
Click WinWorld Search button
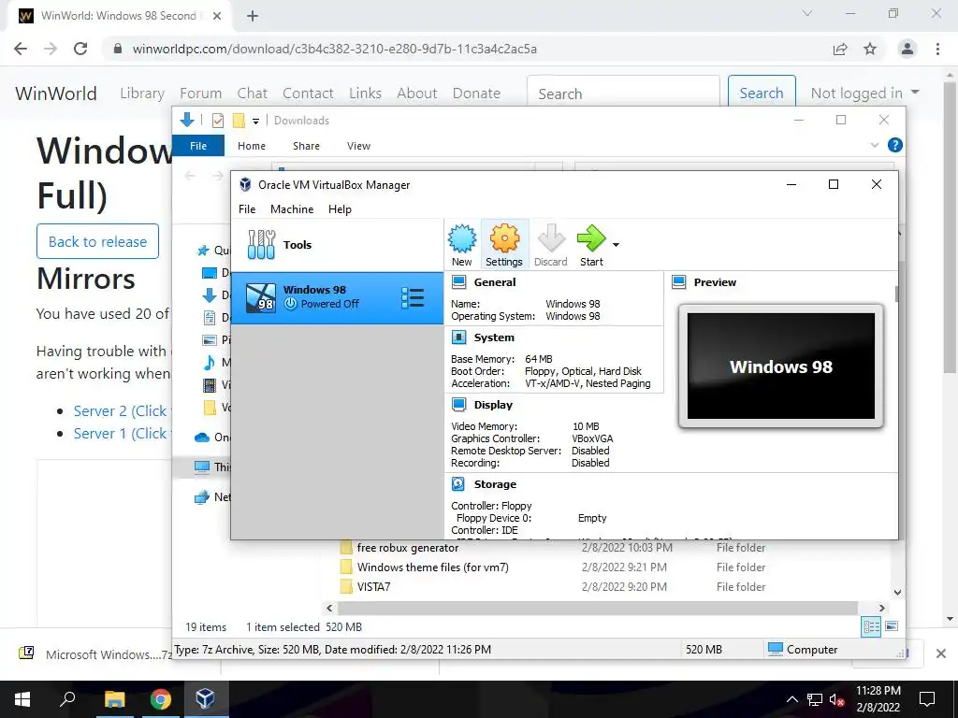coord(762,93)
